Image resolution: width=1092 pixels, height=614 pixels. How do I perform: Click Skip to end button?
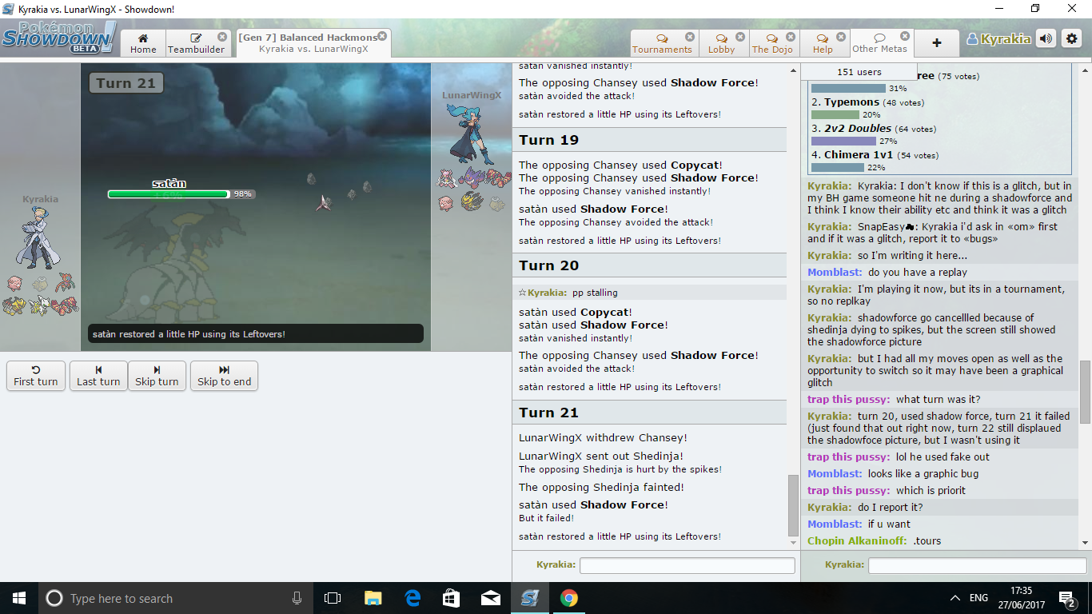[225, 376]
